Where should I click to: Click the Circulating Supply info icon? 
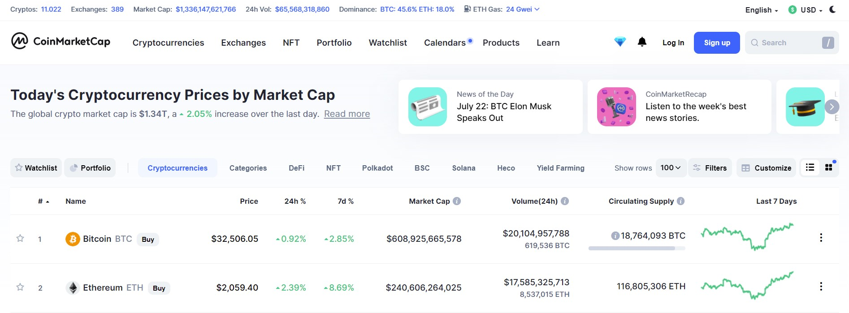click(x=680, y=201)
